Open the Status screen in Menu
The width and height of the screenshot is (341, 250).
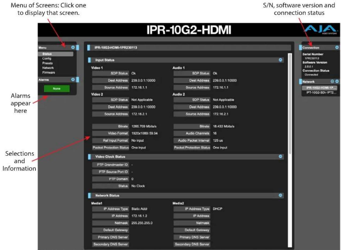(x=55, y=54)
